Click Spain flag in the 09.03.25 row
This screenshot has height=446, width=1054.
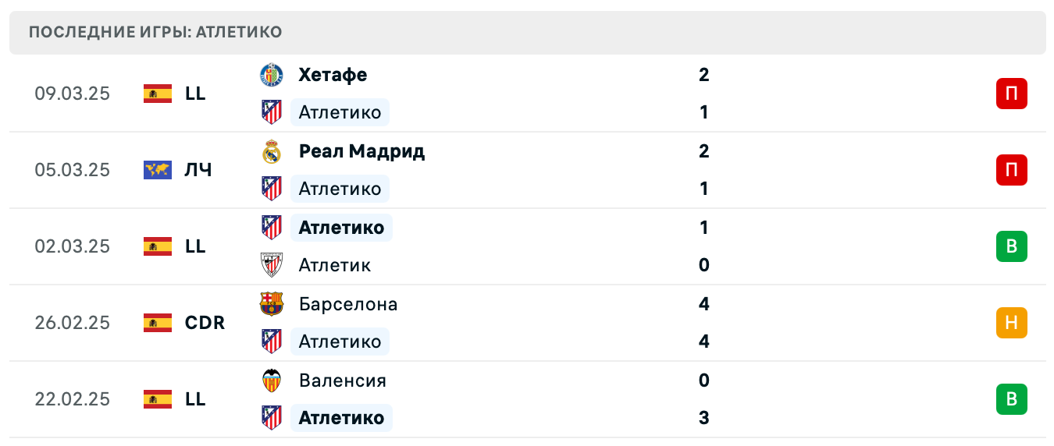pos(158,94)
